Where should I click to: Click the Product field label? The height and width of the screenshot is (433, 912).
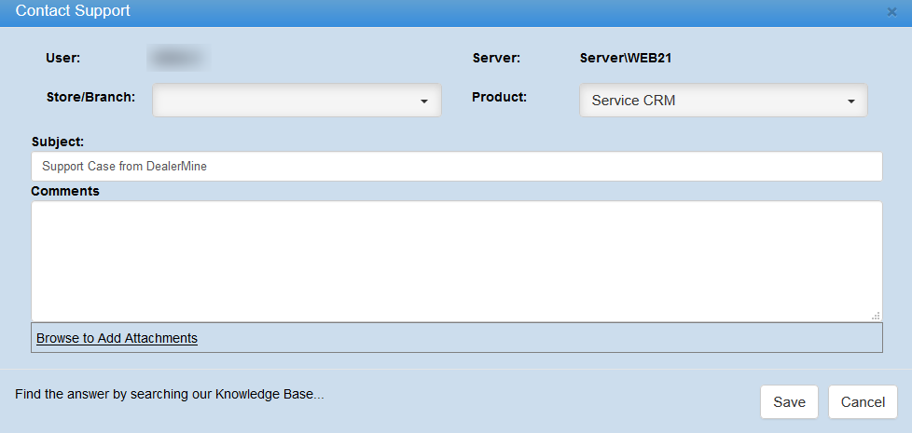[x=499, y=97]
